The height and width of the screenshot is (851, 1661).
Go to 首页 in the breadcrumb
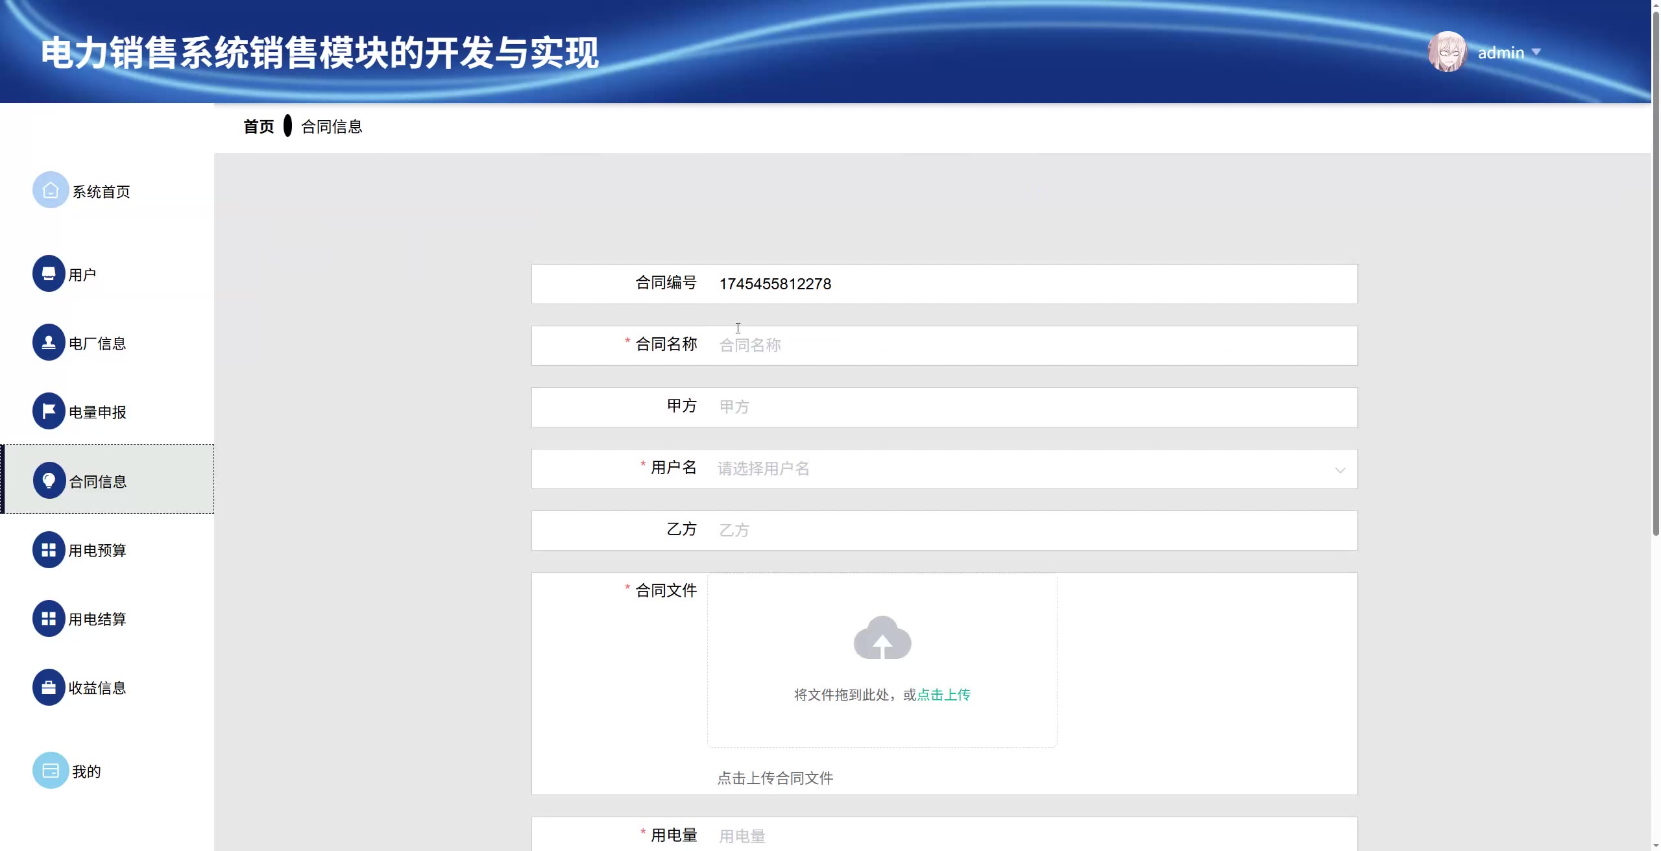(x=259, y=126)
